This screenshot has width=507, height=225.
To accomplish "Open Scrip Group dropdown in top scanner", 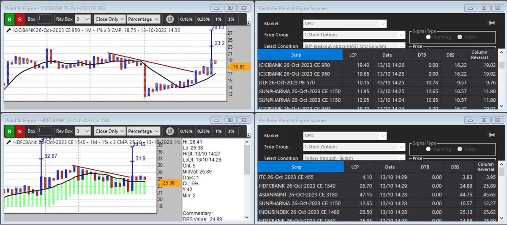I will pyautogui.click(x=354, y=35).
